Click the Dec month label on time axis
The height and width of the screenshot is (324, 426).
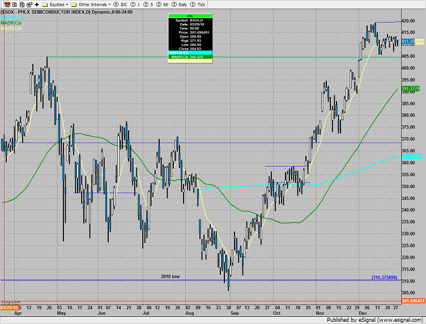363,313
